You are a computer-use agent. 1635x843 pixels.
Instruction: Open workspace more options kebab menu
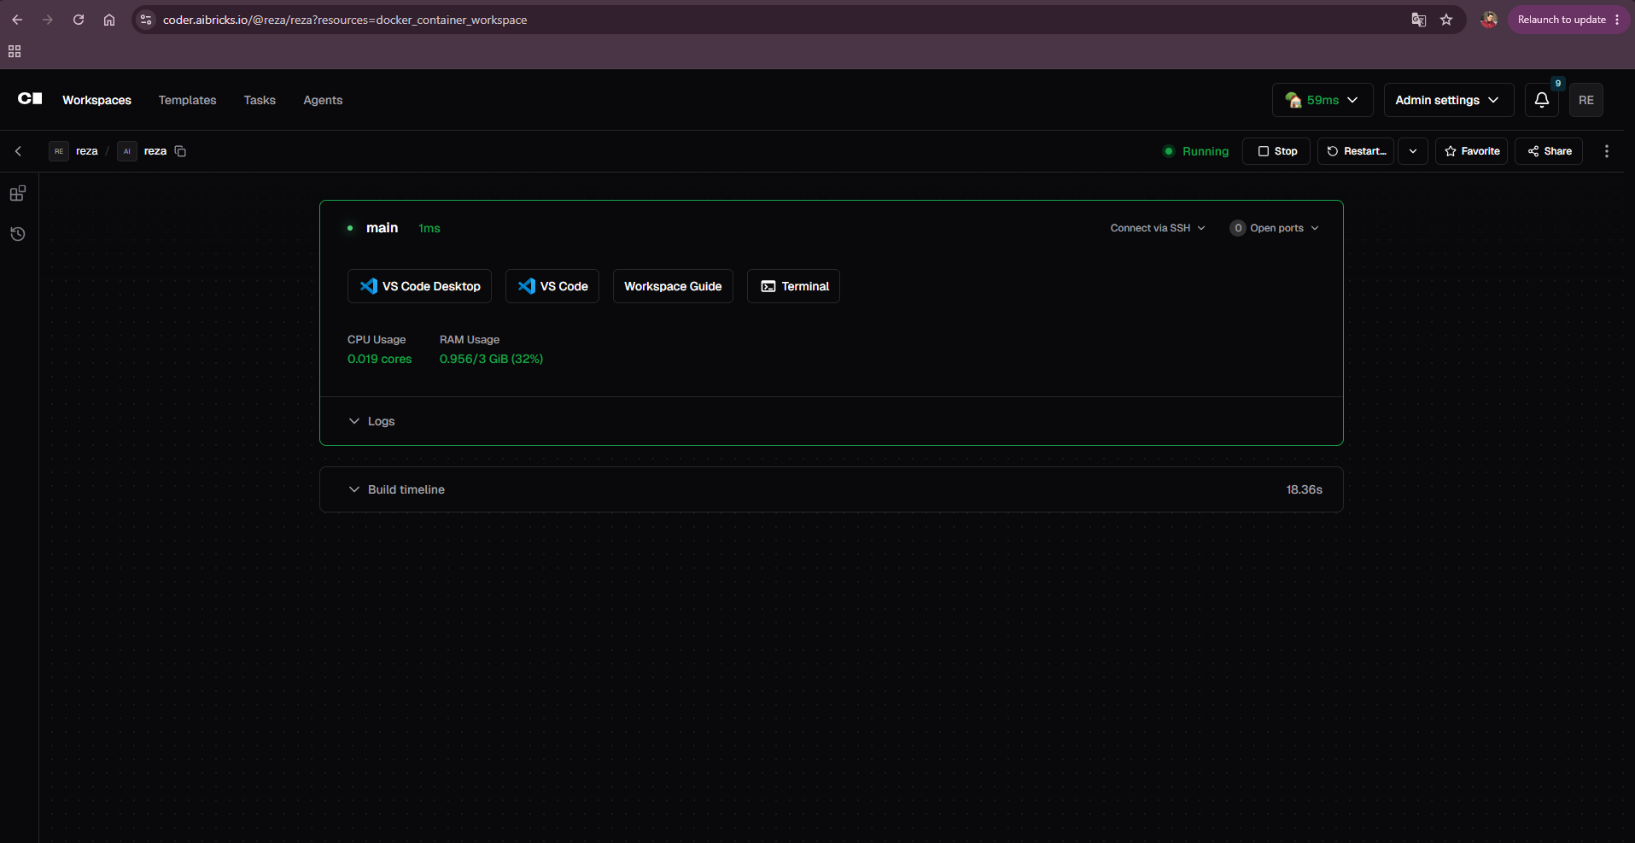[x=1607, y=151]
